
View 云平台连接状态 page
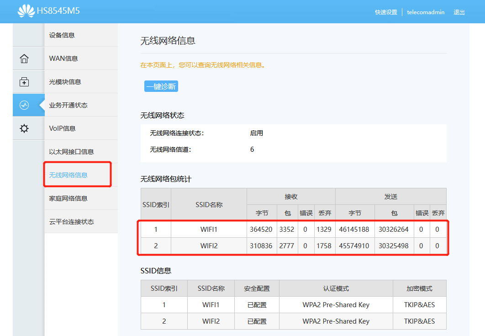pyautogui.click(x=72, y=222)
